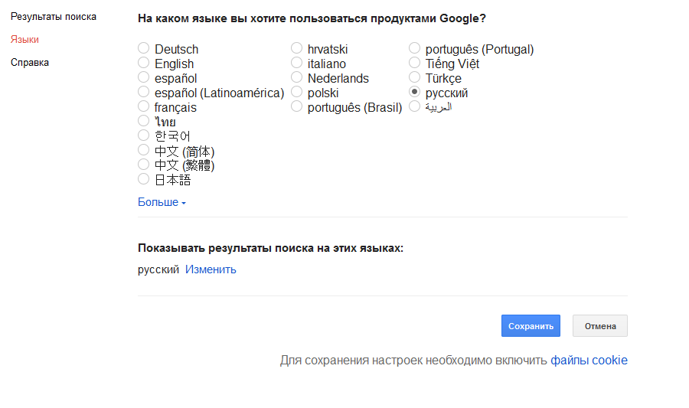The image size is (689, 408).
Task: Cancel changes with the Отмена button
Action: pyautogui.click(x=599, y=326)
